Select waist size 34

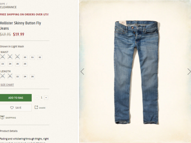(10, 64)
